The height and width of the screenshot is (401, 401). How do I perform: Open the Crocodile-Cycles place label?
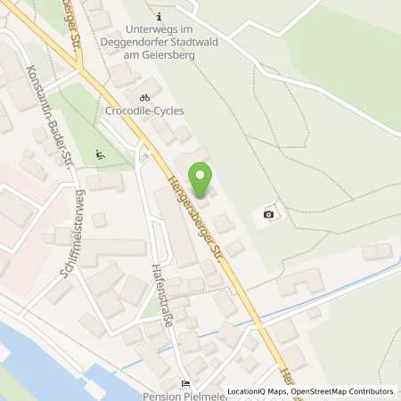click(144, 110)
